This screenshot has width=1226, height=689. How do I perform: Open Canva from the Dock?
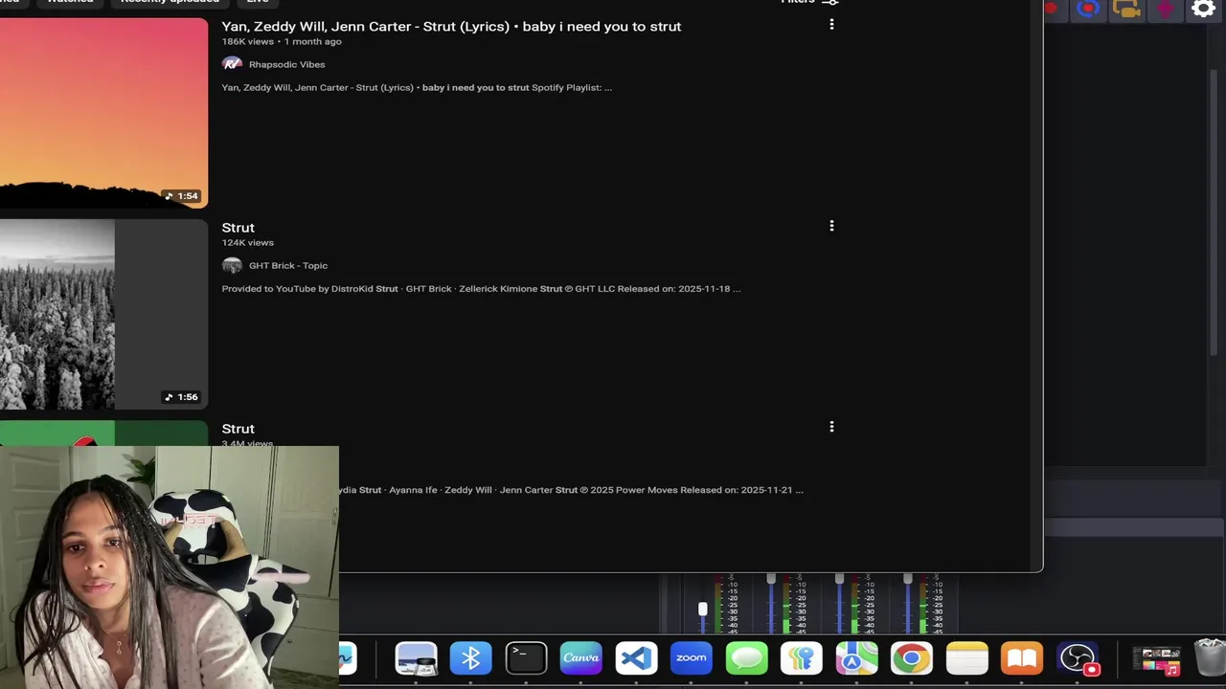[x=580, y=658]
